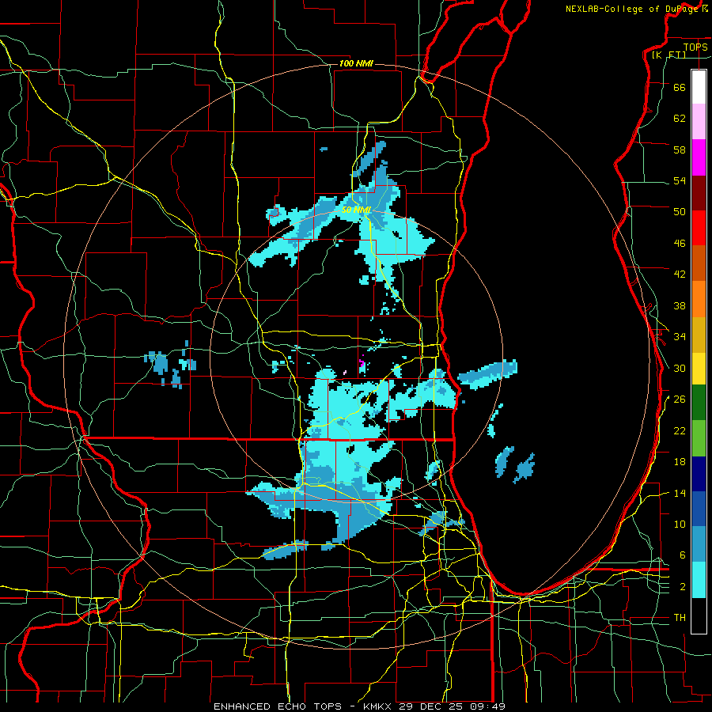Select the dark green legend swatch
Screen dimensions: 712x712
click(x=699, y=403)
